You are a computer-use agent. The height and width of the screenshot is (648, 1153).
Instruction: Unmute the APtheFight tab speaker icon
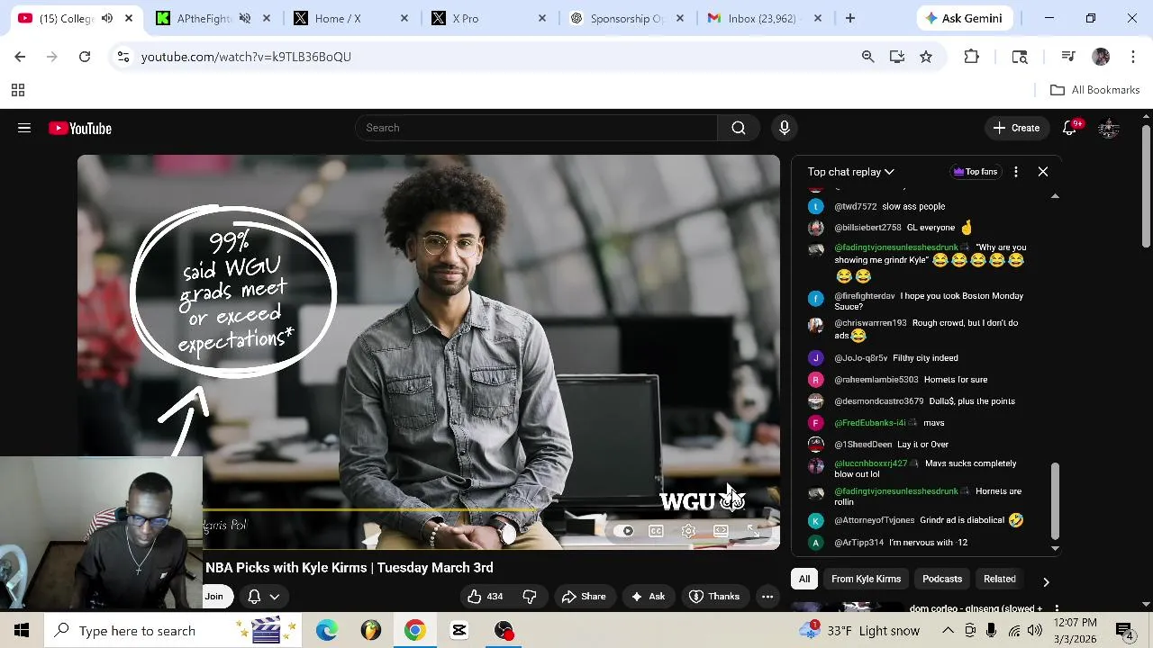[244, 18]
